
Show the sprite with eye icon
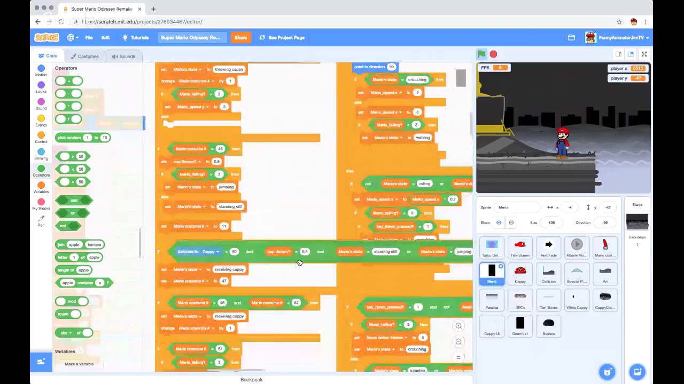coord(499,222)
